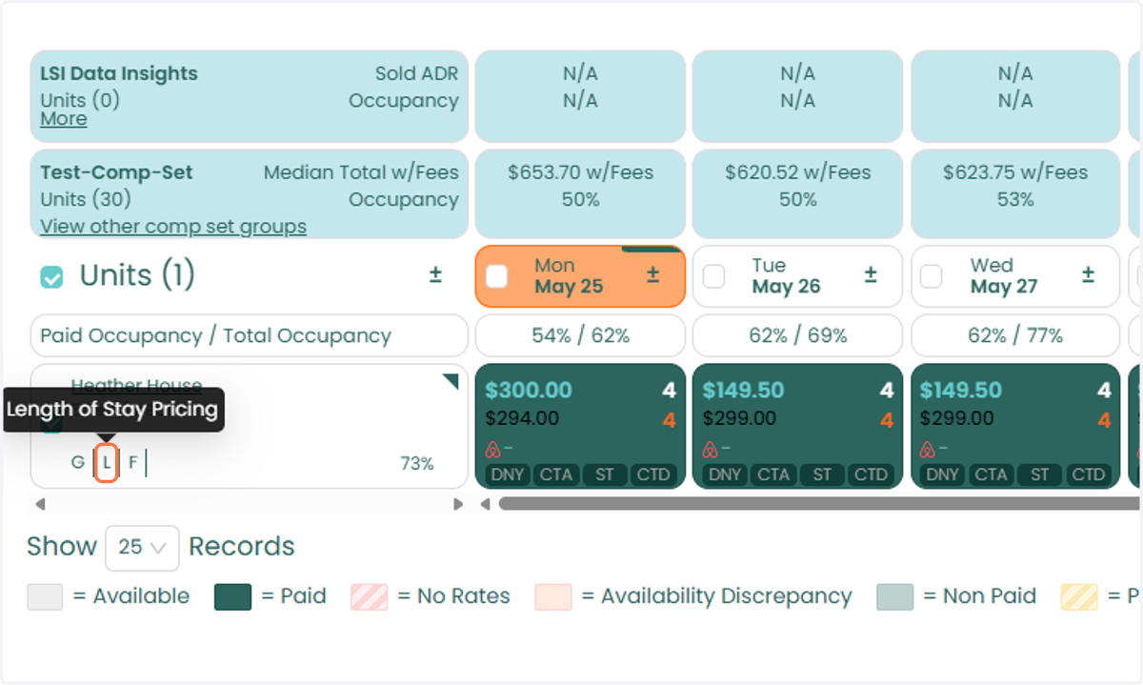Open the Show 25 Records dropdown
Viewport: 1143px width, 685px height.
tap(142, 548)
